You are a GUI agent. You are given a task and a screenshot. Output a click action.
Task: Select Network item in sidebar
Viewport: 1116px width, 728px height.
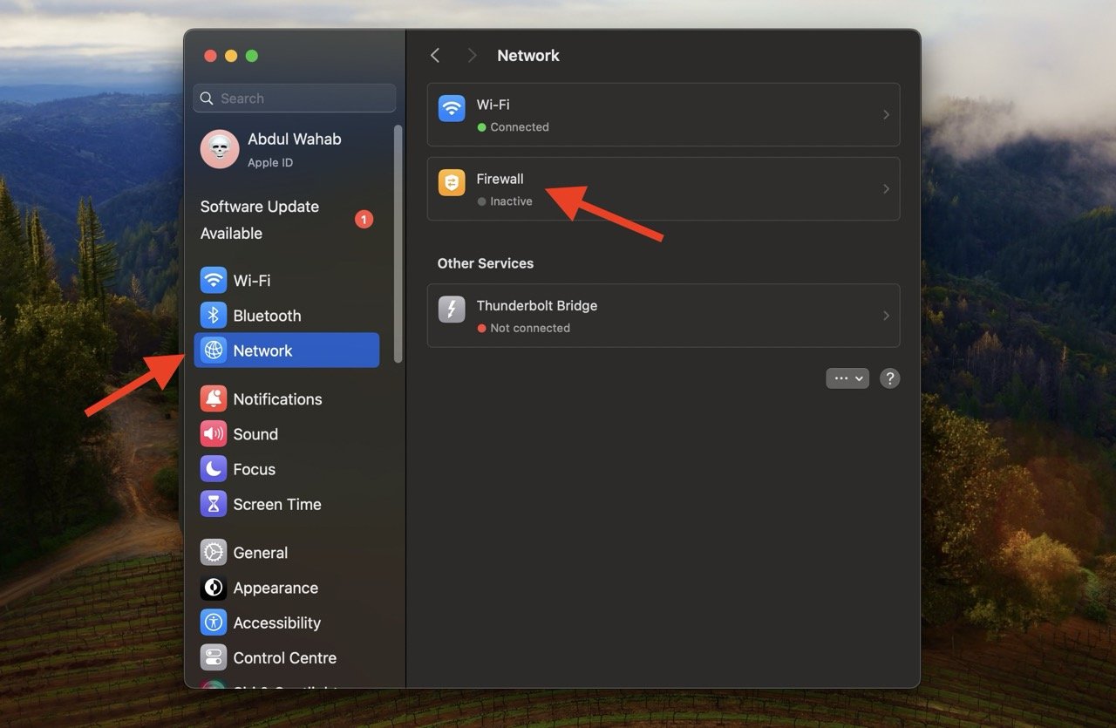(x=286, y=350)
